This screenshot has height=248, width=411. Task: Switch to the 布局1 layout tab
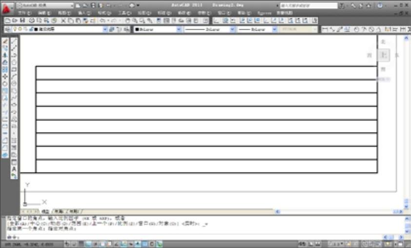point(59,211)
